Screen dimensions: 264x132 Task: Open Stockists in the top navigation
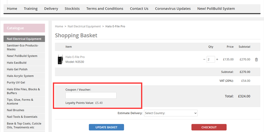point(72,9)
